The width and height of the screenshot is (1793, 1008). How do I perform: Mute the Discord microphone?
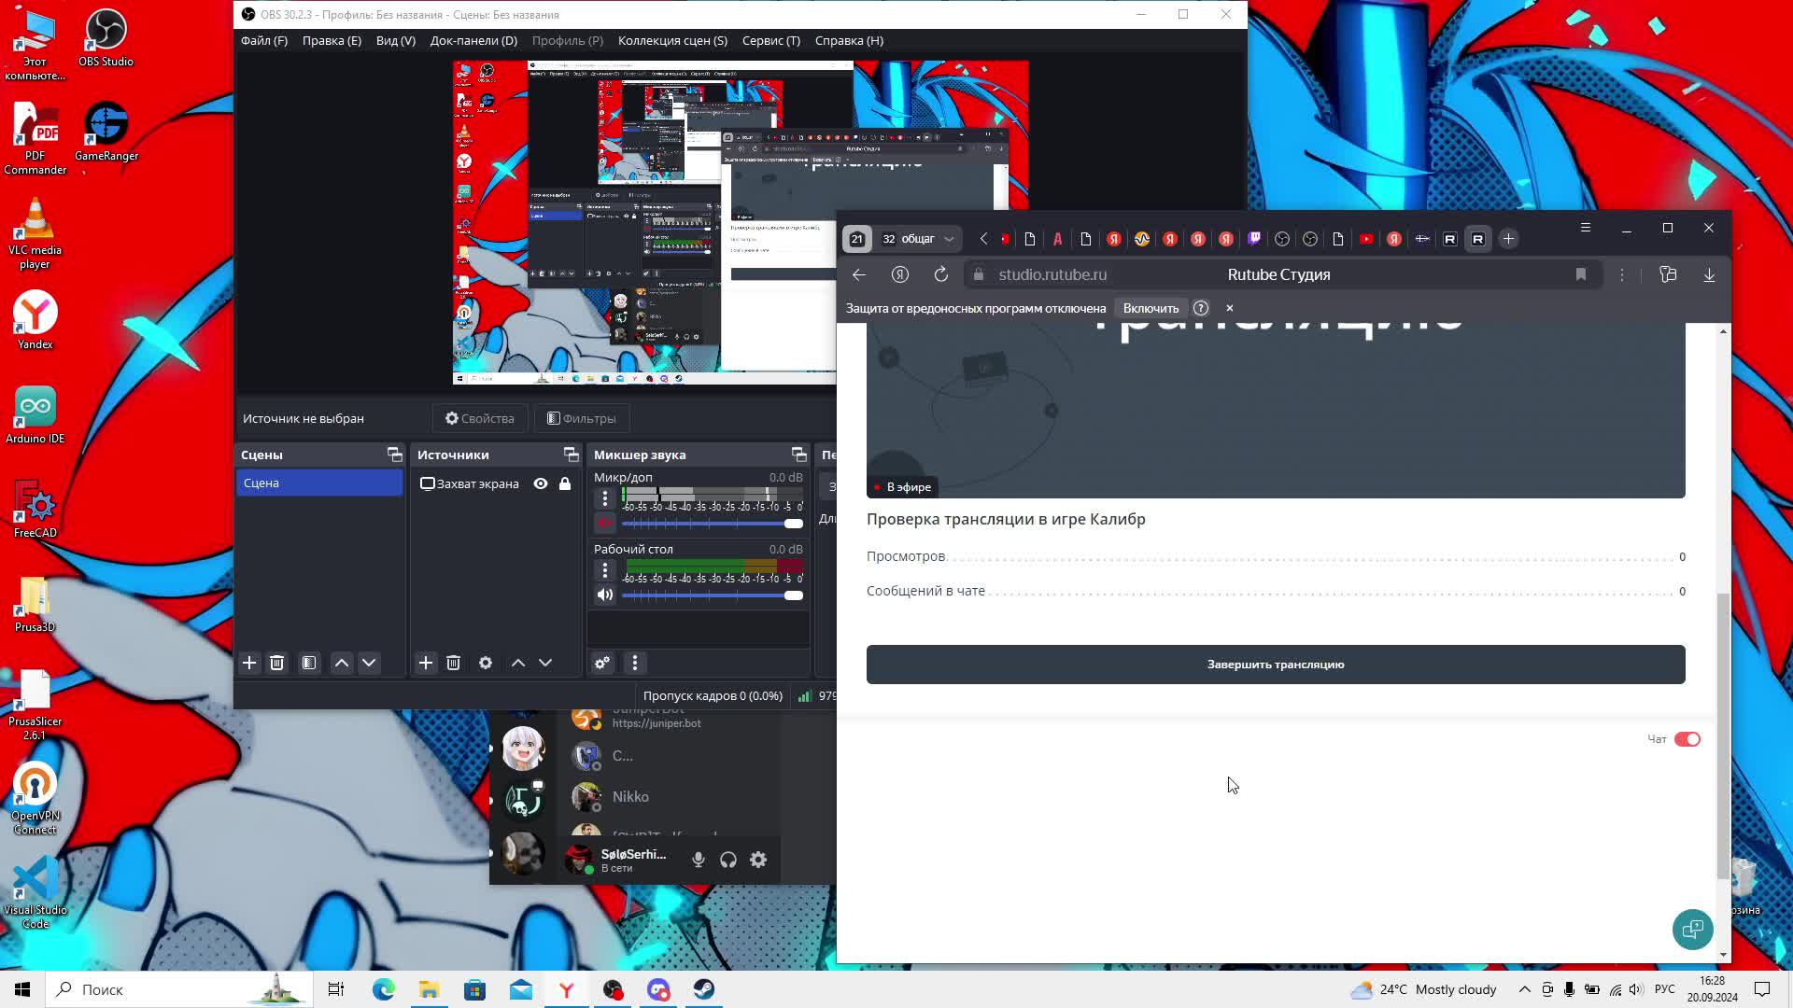[698, 860]
